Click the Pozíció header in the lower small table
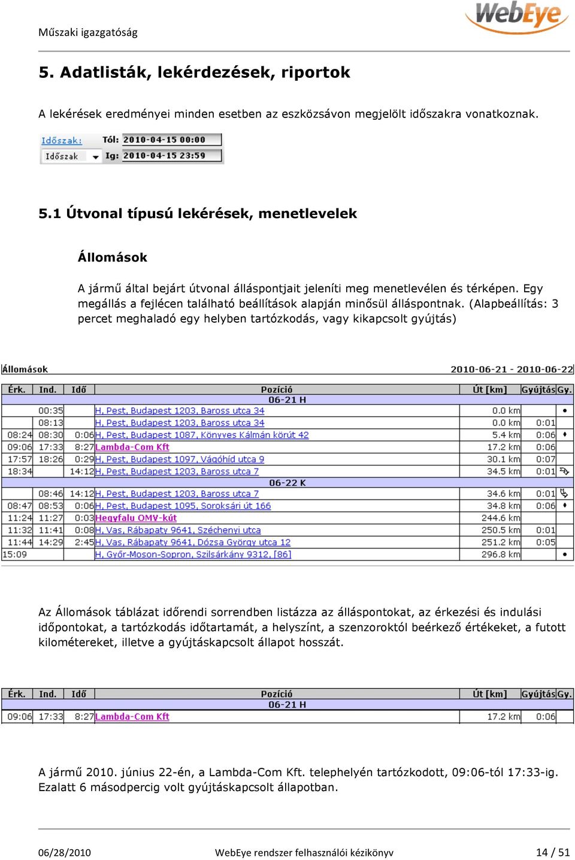 277,694
